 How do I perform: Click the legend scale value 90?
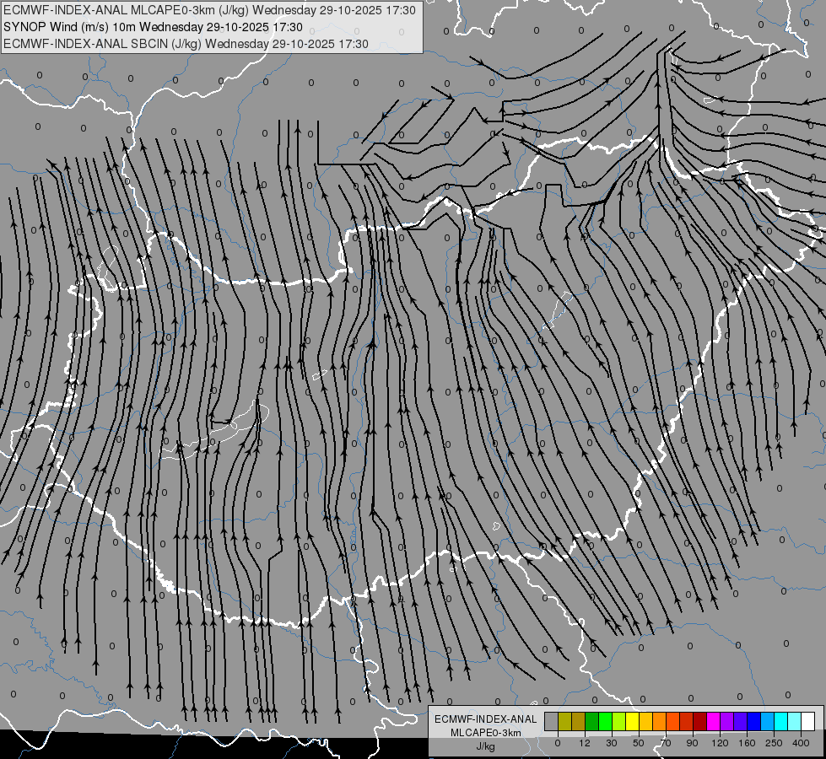(692, 743)
